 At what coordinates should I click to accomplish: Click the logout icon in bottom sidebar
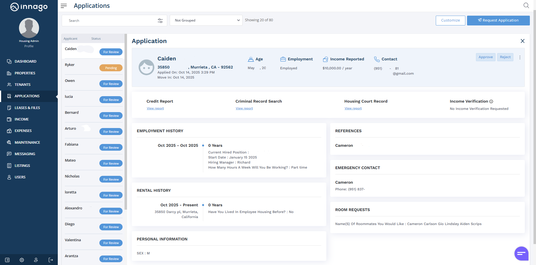click(x=51, y=260)
